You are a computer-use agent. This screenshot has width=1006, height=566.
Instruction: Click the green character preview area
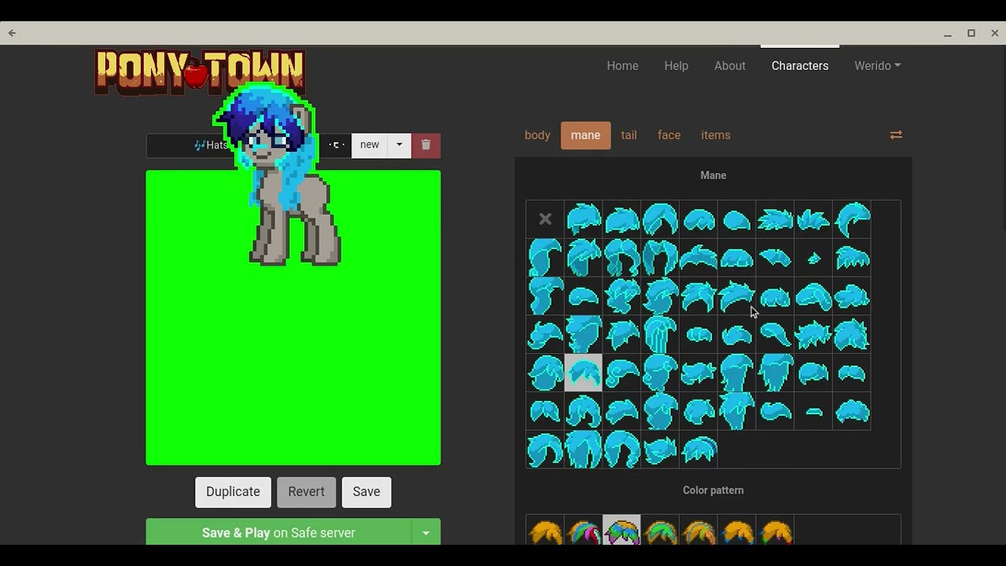[x=293, y=318]
